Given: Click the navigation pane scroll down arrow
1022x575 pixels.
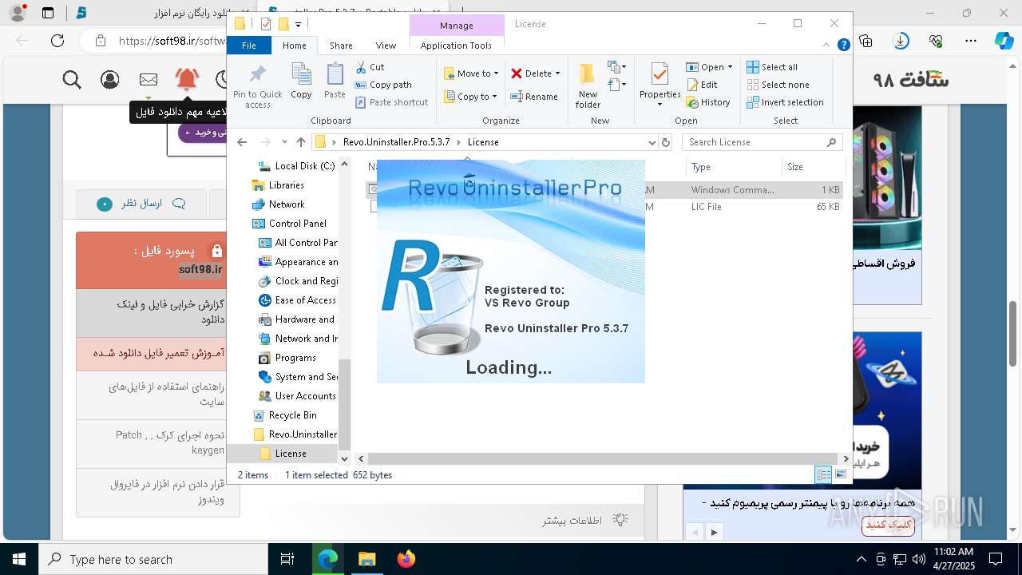Looking at the screenshot, I should [x=344, y=458].
